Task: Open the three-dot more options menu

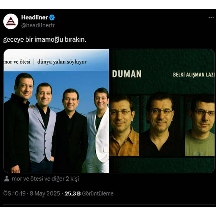Action: 211,17
